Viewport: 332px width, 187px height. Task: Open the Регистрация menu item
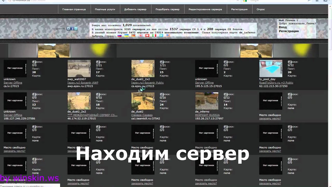click(x=239, y=9)
